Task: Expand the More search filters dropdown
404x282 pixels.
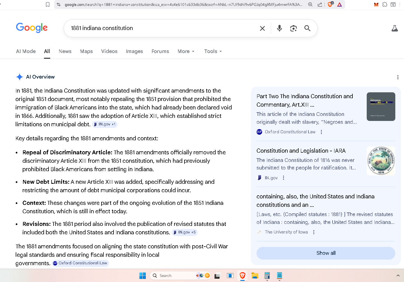Action: (186, 51)
